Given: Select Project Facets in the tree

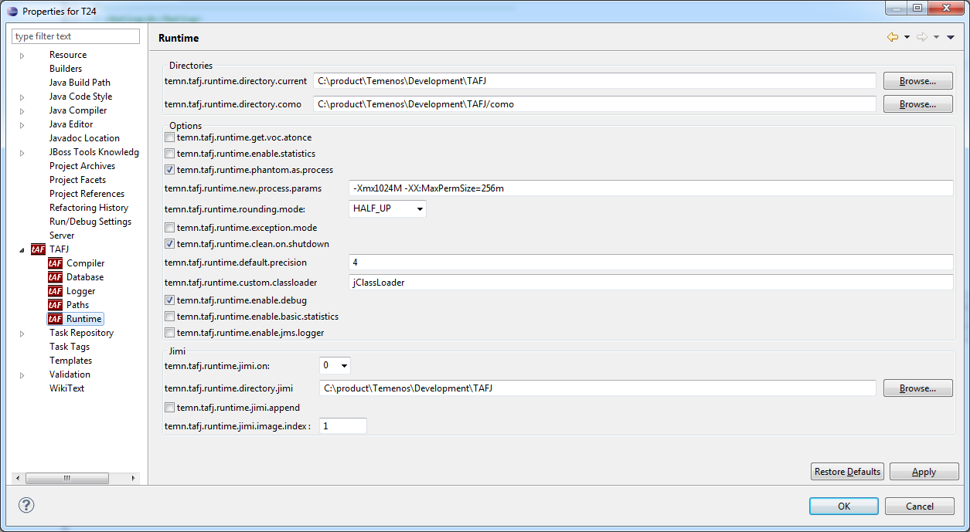Looking at the screenshot, I should tap(77, 180).
